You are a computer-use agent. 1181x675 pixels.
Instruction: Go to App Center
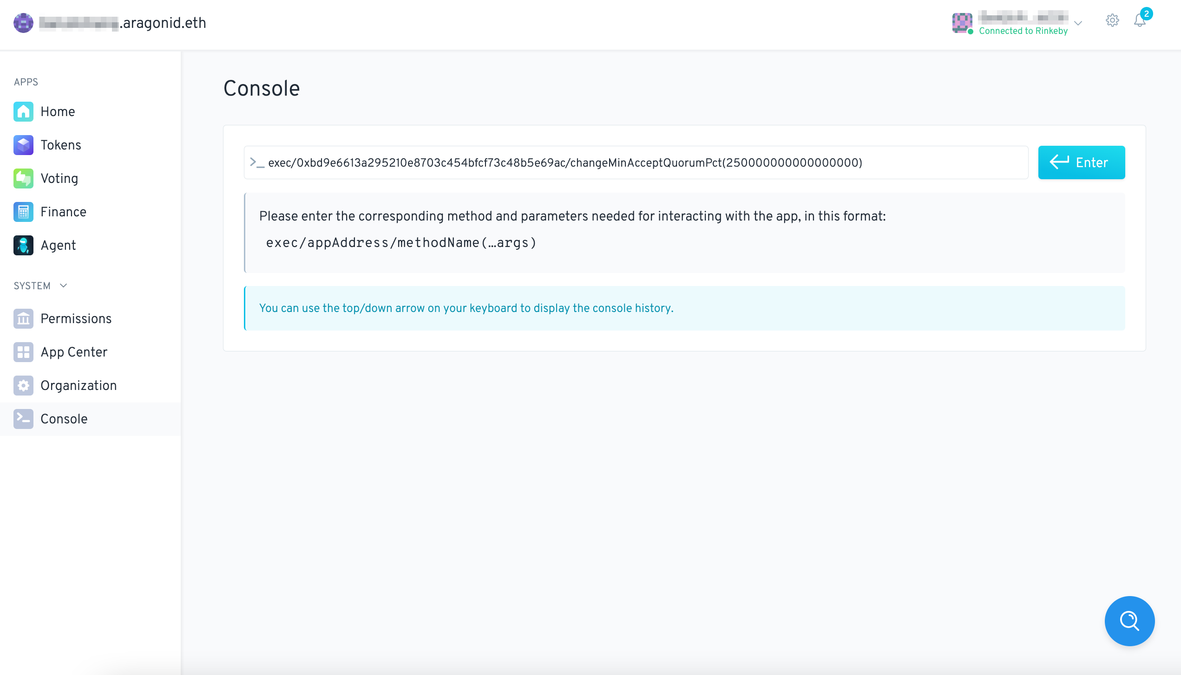click(x=74, y=352)
